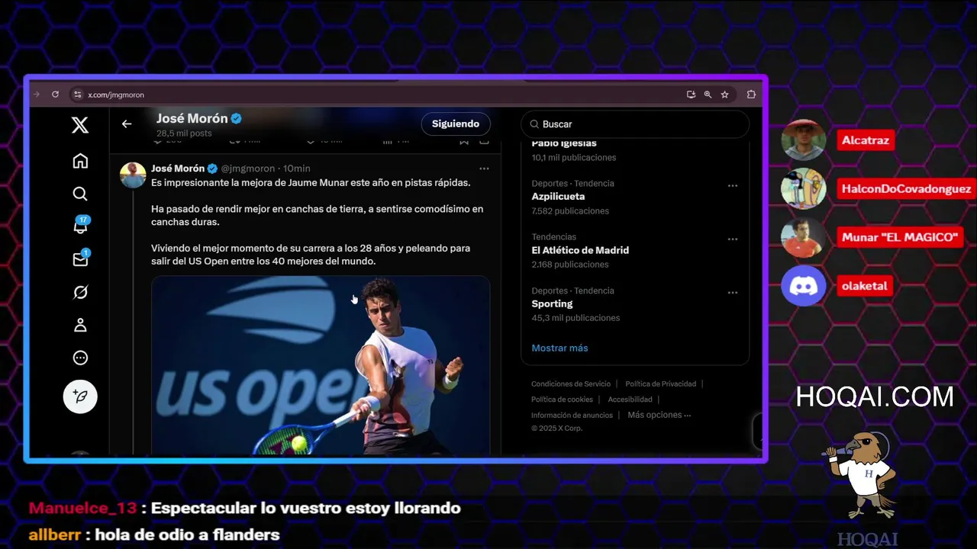Click the Munar "EL MAGICO" avatar

(x=804, y=237)
